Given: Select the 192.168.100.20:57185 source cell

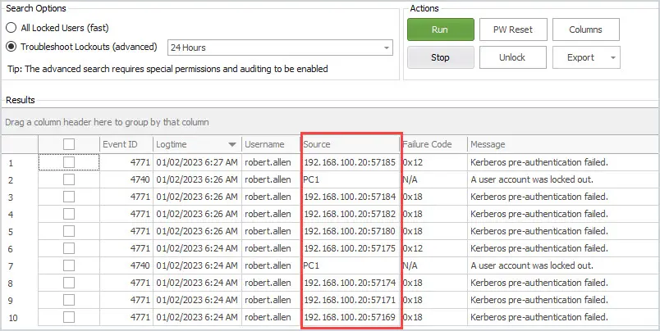Looking at the screenshot, I should (351, 162).
